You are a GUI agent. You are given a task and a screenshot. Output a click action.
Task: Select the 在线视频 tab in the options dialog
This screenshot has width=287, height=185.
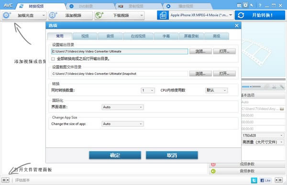pos(138,36)
